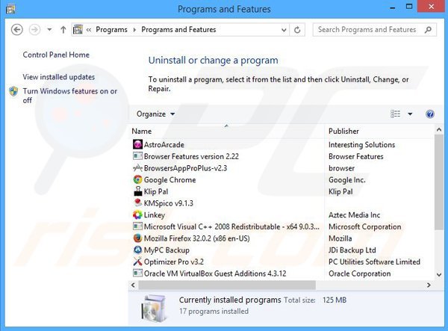
Task: Click the change view icon
Action: [396, 114]
